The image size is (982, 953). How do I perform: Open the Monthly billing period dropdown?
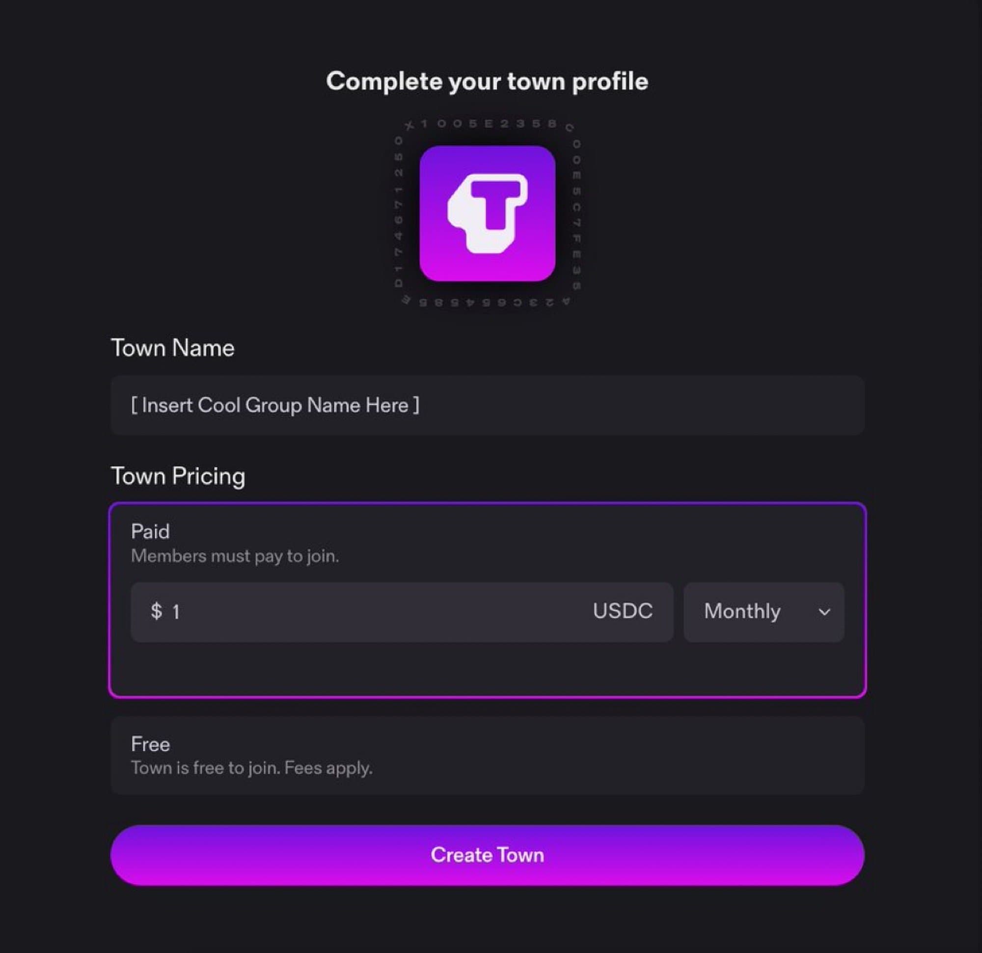(x=763, y=612)
